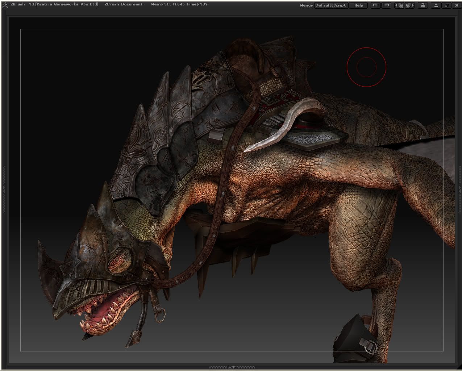Load previous user interface colors
This screenshot has height=371, width=462.
click(x=376, y=5)
